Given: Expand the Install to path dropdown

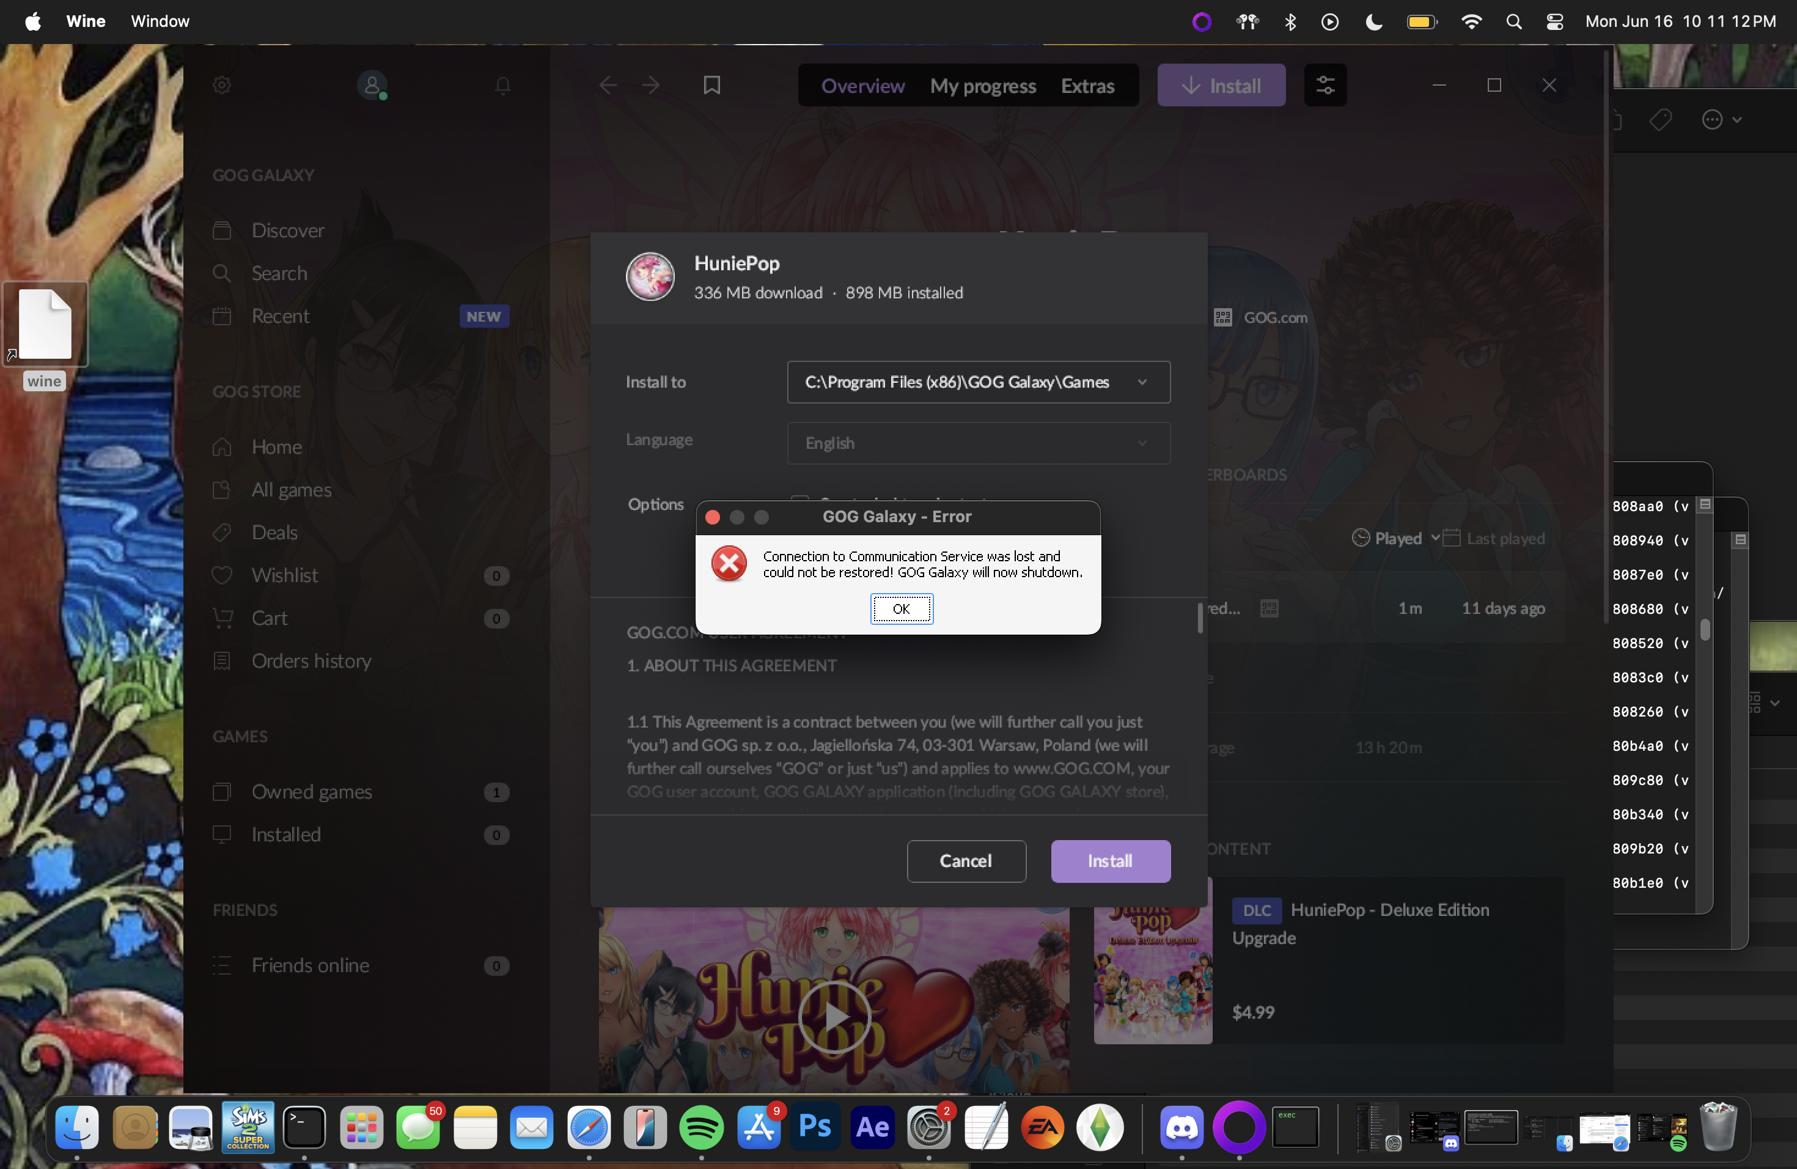Looking at the screenshot, I should [979, 382].
